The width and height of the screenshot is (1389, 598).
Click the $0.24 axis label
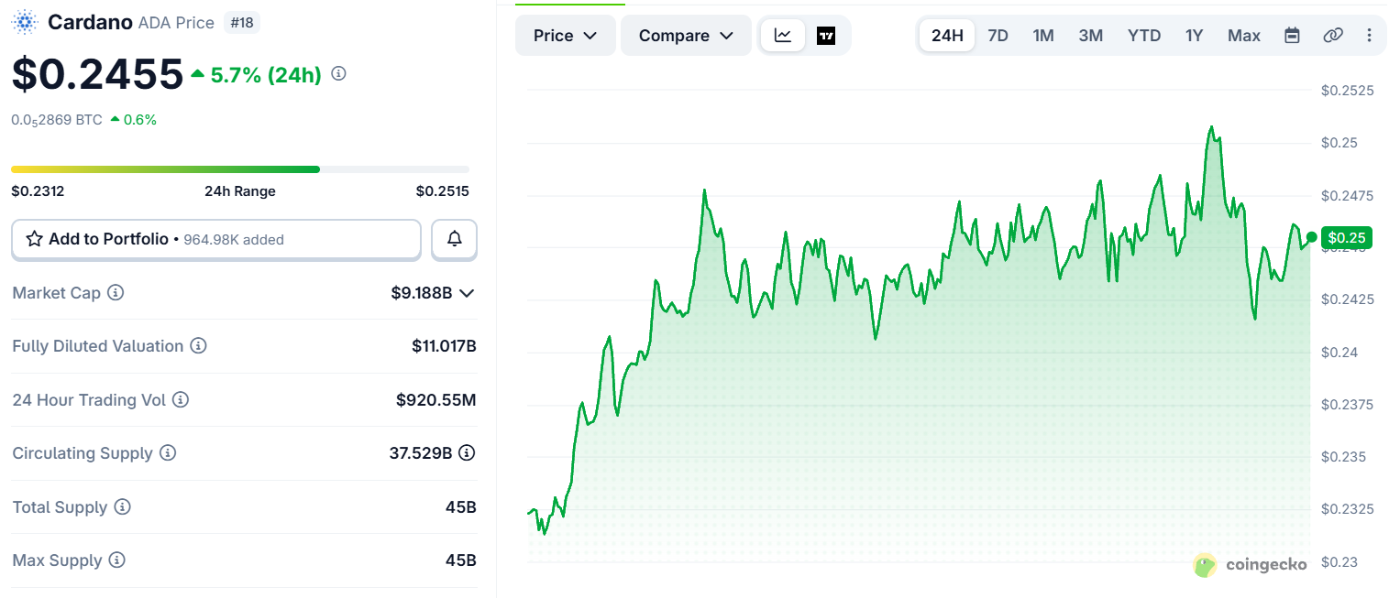[x=1340, y=353]
